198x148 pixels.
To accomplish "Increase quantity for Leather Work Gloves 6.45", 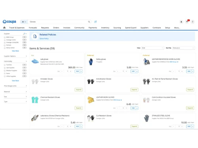I will coord(126,108).
